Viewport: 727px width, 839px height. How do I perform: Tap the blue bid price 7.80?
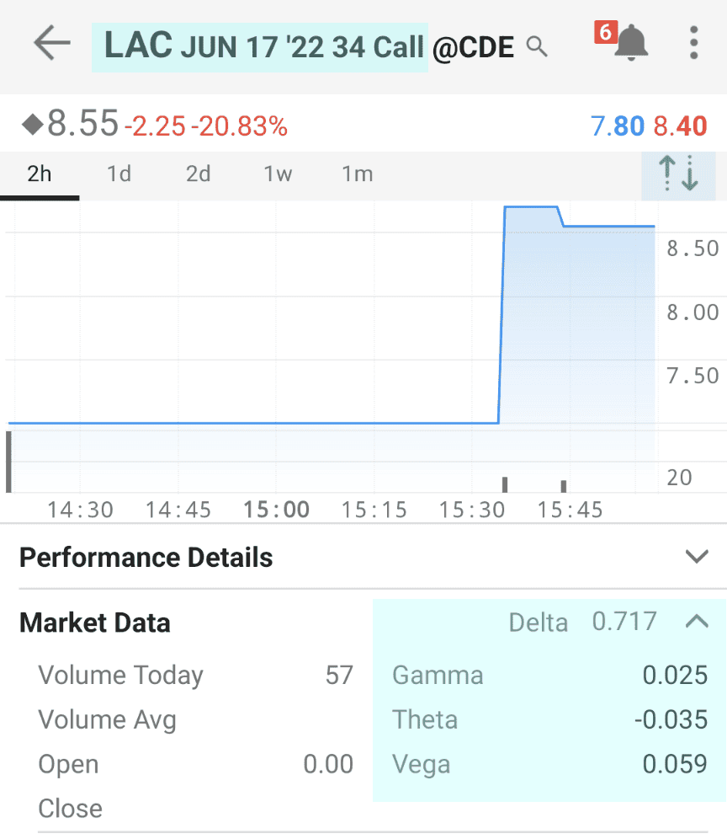pos(617,126)
